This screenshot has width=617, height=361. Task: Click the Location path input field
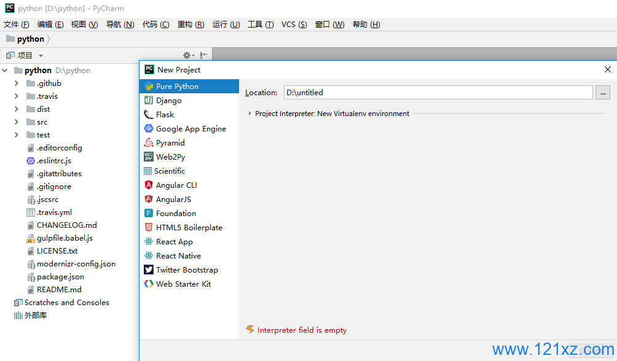[x=438, y=93]
